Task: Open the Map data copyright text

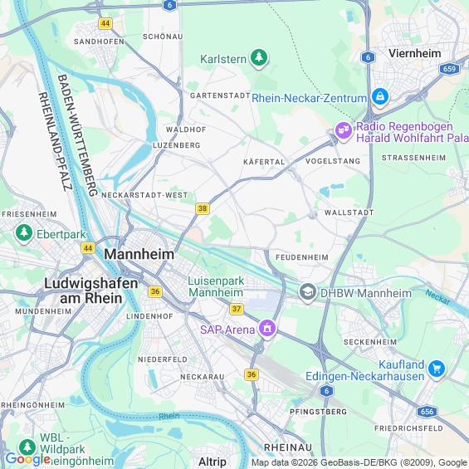Action: tap(359, 462)
